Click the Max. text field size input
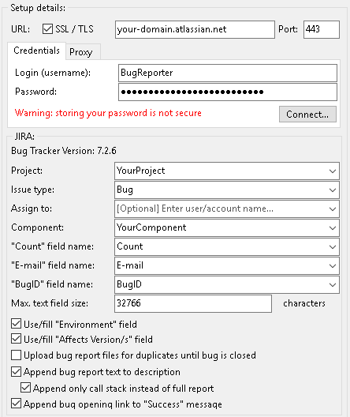The image size is (350, 417). tap(193, 303)
